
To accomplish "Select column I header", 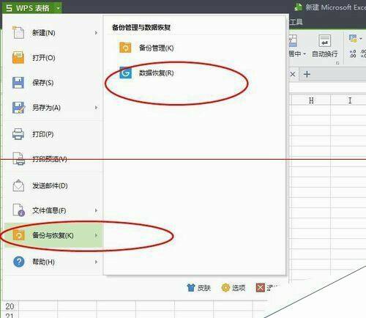I will click(350, 100).
